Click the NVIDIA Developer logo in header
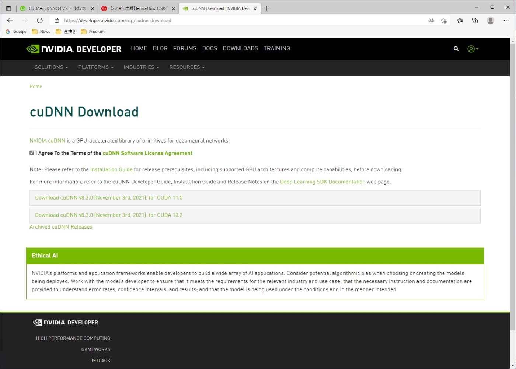The height and width of the screenshot is (369, 516). tap(74, 49)
